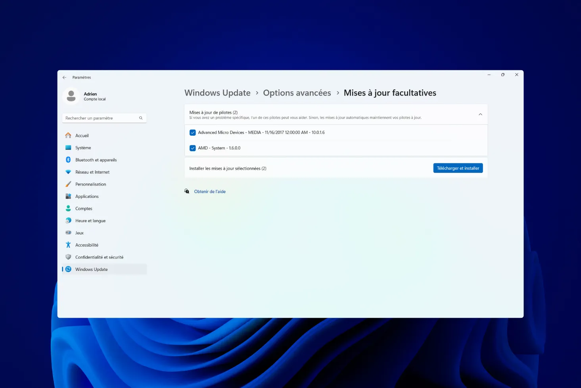This screenshot has width=581, height=388.
Task: Select the Réseau et Internet wifi icon
Action: (68, 172)
